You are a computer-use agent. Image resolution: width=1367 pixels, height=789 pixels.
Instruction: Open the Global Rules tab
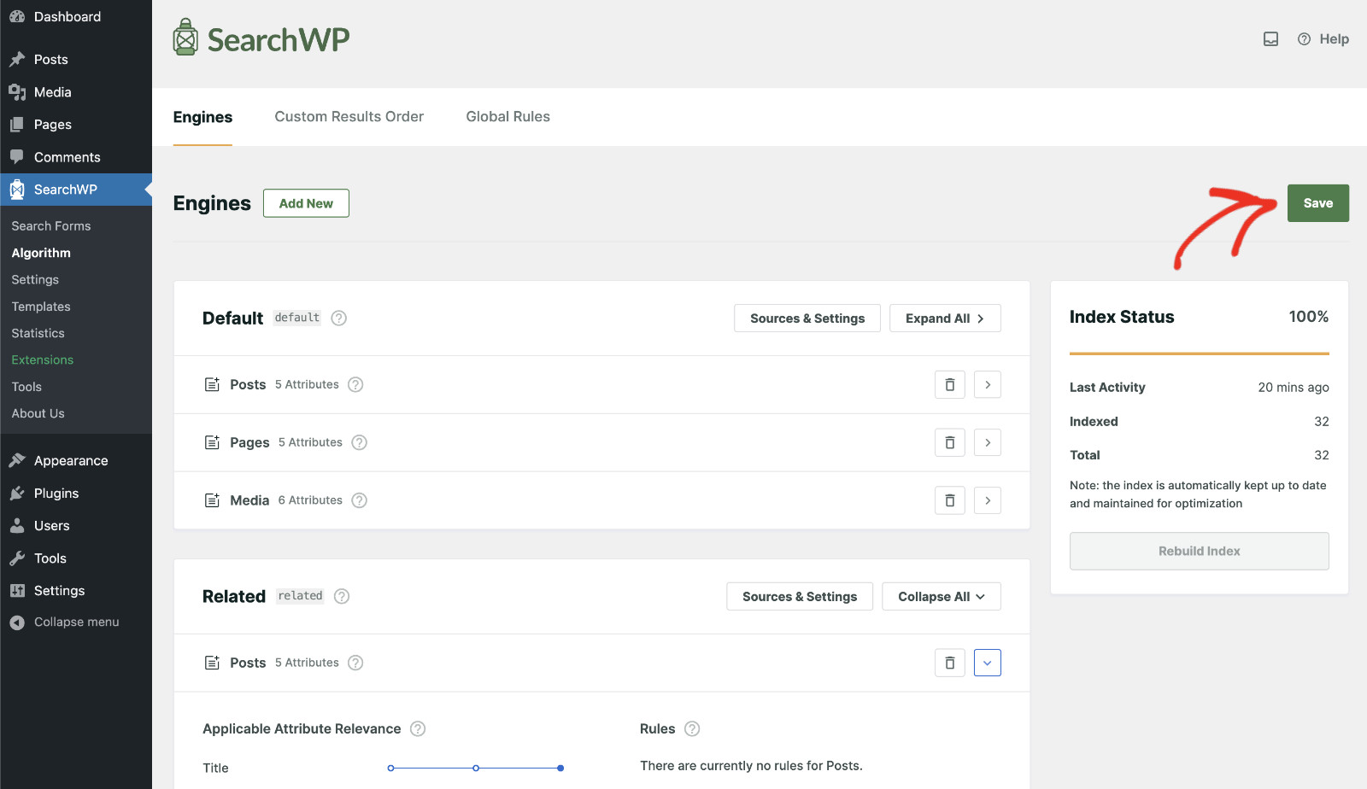507,117
